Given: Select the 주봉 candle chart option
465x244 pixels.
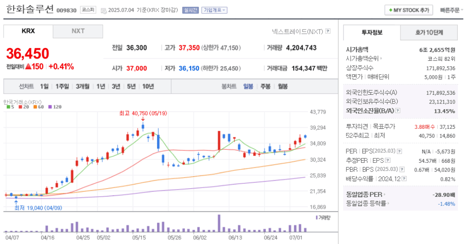Looking at the screenshot, I should (x=265, y=87).
